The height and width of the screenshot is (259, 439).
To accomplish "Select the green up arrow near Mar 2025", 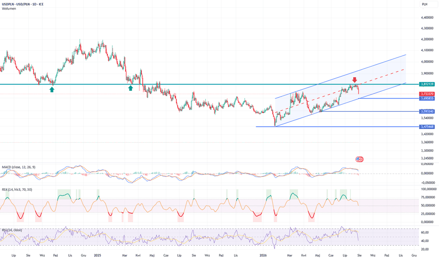I will (130, 88).
